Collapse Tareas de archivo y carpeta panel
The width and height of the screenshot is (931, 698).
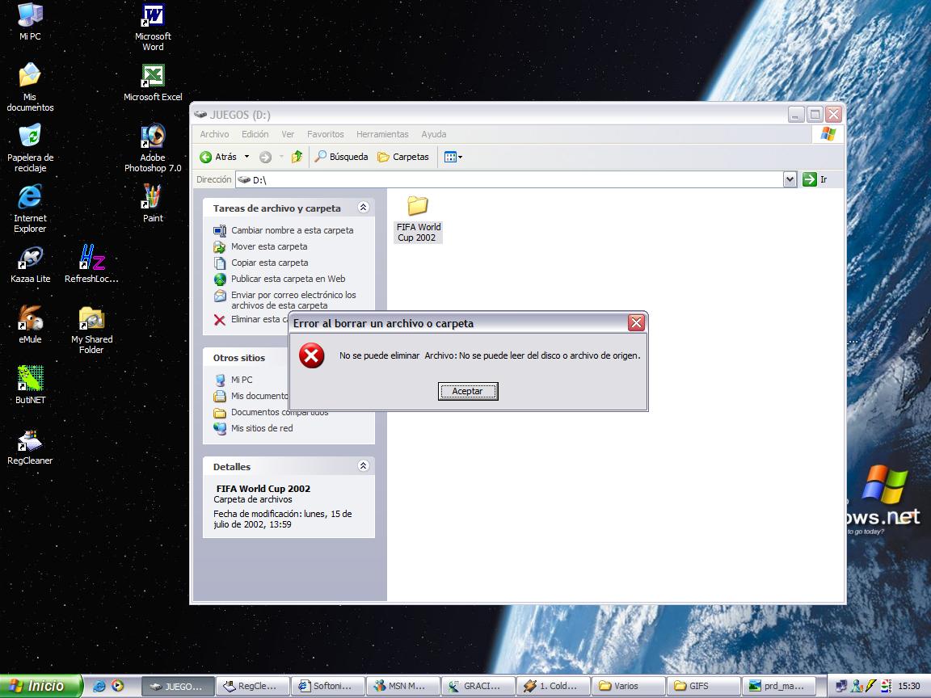pos(364,207)
